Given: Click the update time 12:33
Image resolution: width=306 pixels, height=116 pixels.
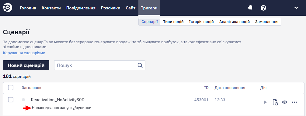Looking at the screenshot, I should [x=220, y=100].
